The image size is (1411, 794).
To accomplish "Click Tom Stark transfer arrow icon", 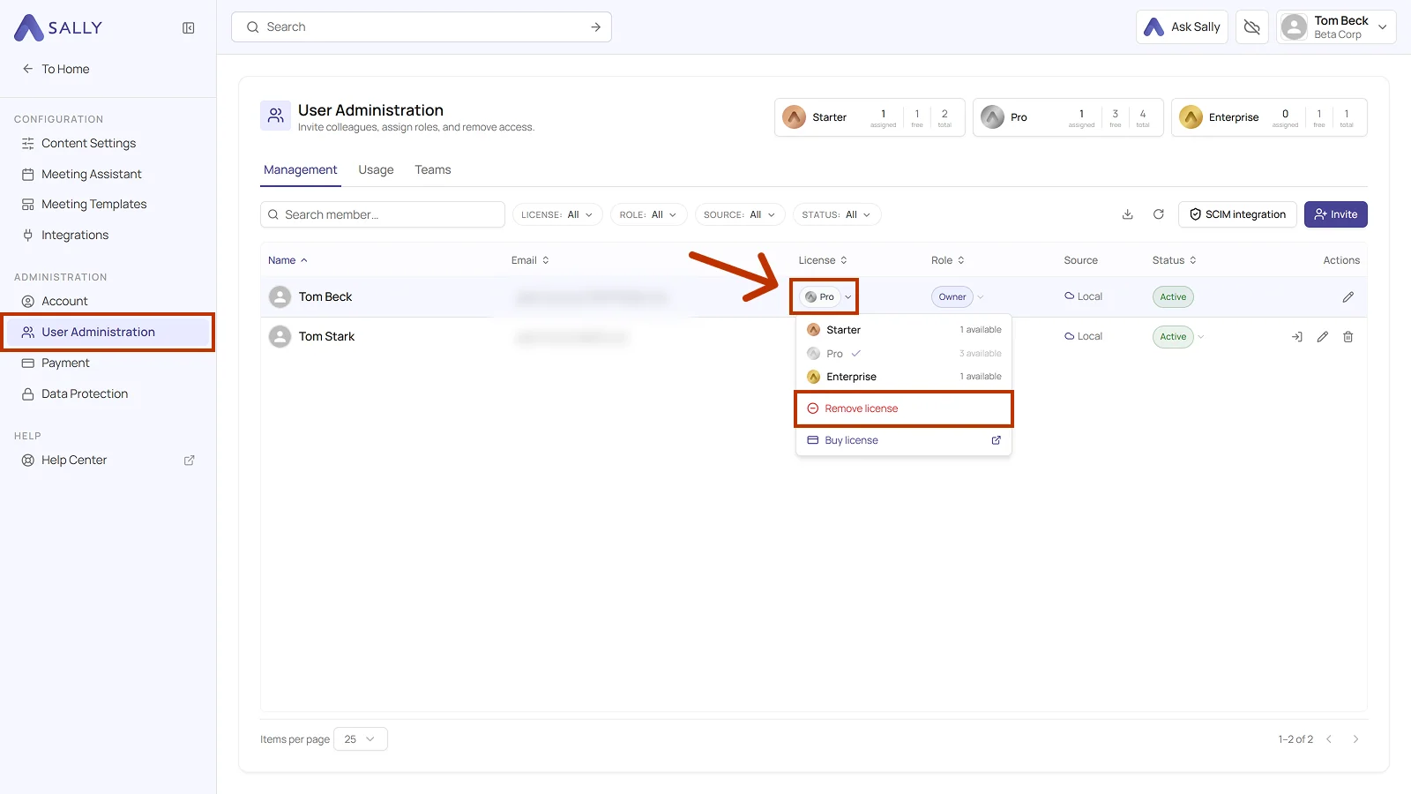I will (1296, 337).
